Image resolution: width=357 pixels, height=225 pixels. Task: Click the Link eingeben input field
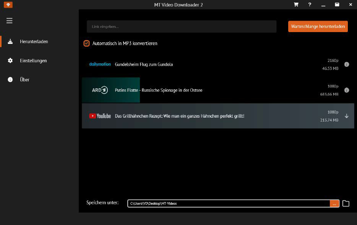pyautogui.click(x=181, y=26)
